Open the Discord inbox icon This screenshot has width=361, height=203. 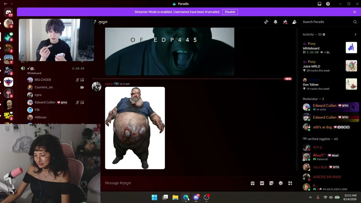[x=320, y=4]
